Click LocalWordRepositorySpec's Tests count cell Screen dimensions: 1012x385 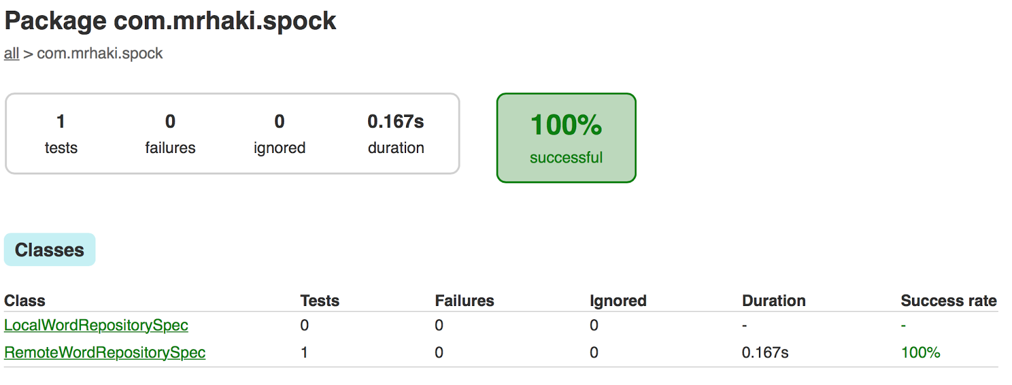click(304, 325)
